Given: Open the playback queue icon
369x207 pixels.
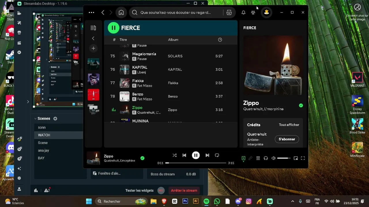Looking at the screenshot, I should tap(258, 158).
